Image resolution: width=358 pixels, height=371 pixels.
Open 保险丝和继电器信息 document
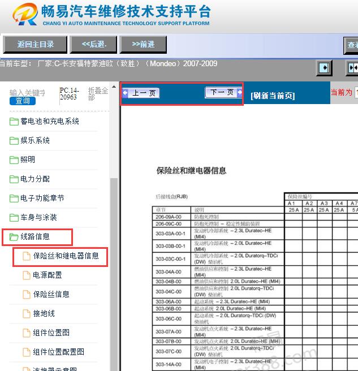[x=66, y=256]
